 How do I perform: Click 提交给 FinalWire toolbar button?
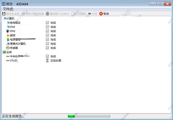coord(58,14)
